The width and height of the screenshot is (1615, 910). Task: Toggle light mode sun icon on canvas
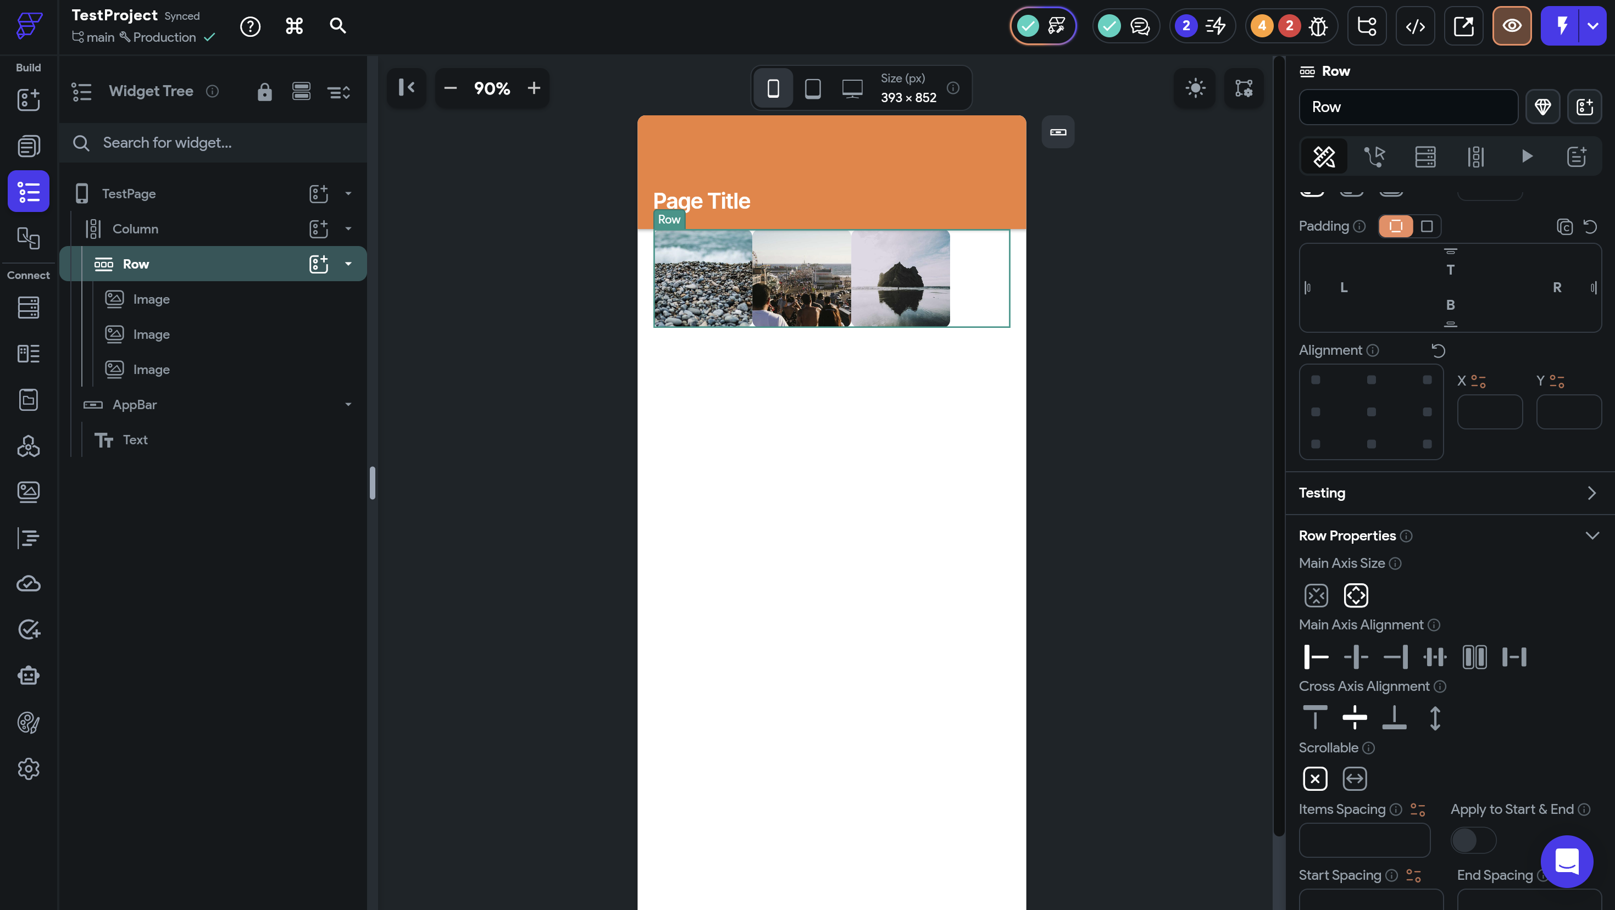[x=1195, y=88]
